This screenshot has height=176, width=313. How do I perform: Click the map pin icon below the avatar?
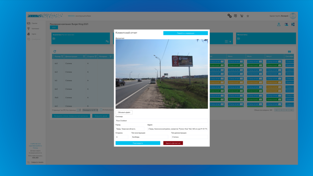pos(279,24)
